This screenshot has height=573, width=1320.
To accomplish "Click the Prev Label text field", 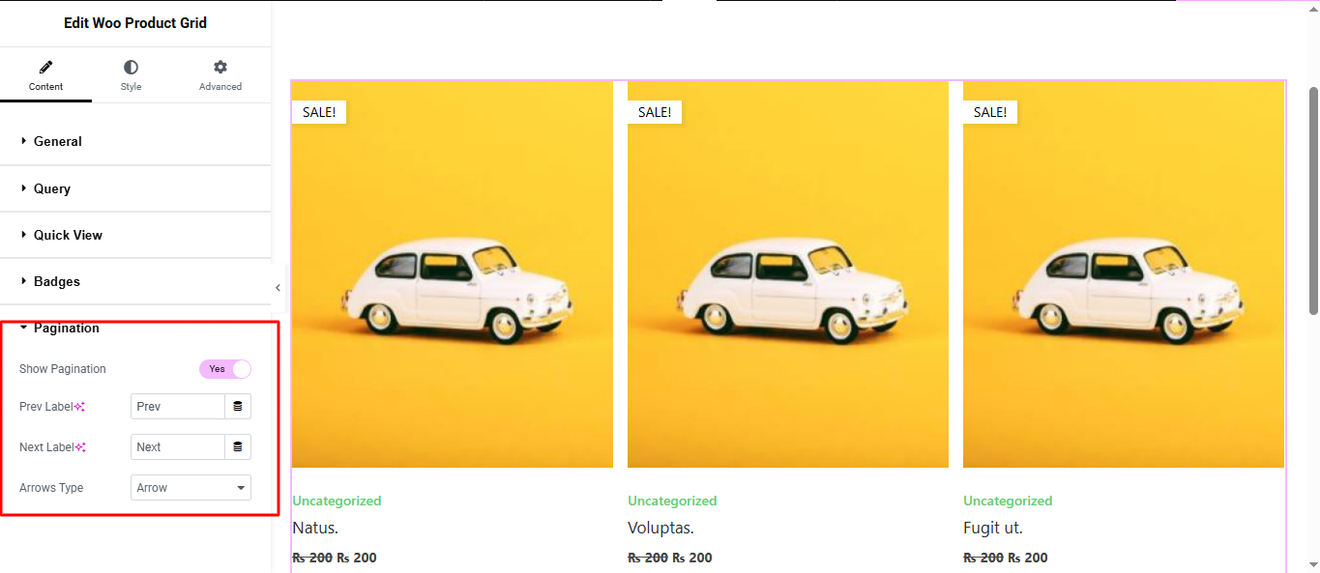I will (x=178, y=407).
